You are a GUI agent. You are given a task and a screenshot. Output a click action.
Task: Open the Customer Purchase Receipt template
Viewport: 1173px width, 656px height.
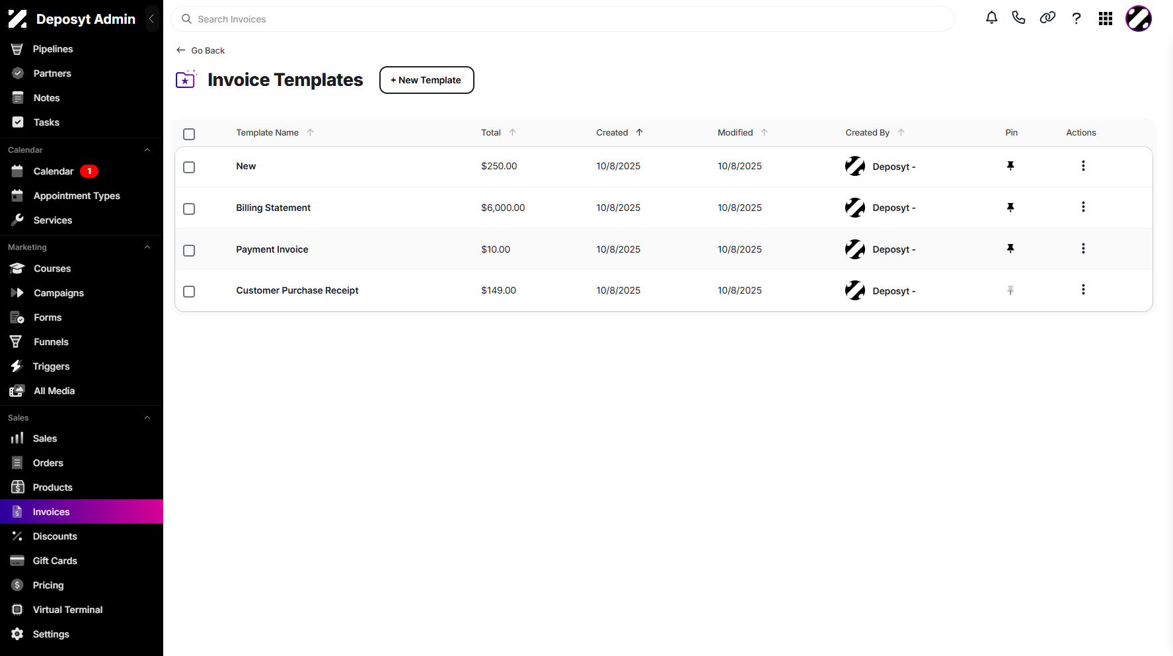297,290
